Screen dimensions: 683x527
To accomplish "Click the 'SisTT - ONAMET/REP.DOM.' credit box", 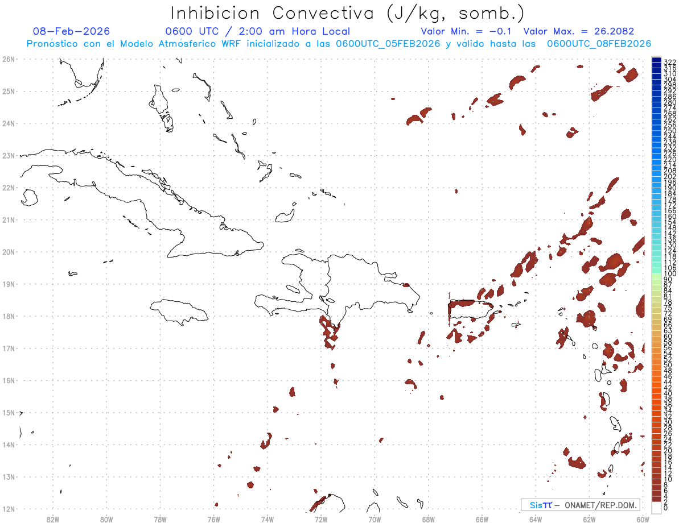I will (580, 505).
